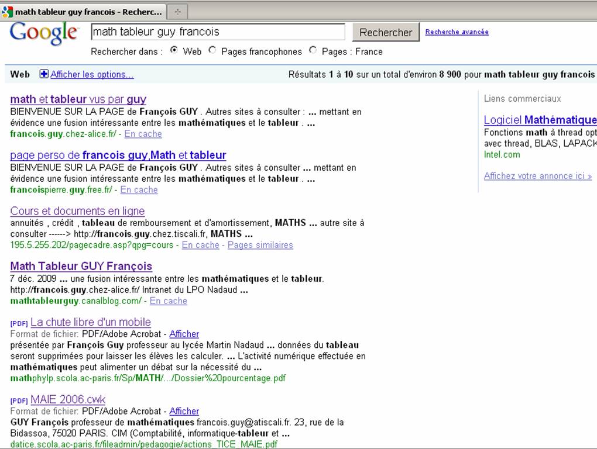Open the Afficher les options link
This screenshot has height=449, width=597.
(92, 74)
